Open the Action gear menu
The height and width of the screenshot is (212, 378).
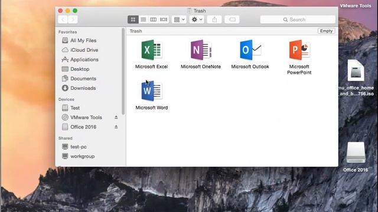(197, 19)
